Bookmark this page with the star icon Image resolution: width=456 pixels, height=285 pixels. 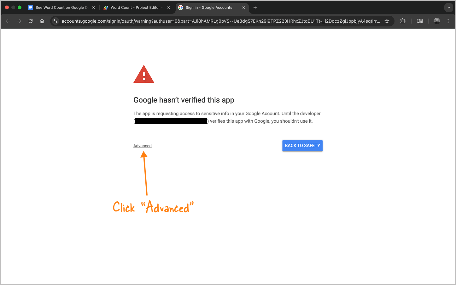pyautogui.click(x=387, y=21)
